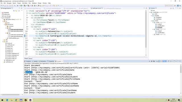Viewport: 182px width, 102px height.
Task: Open the SQL Editor menu
Action: [25, 3]
